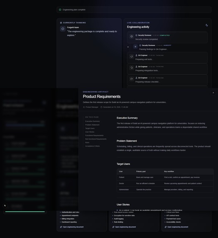Click the API contract tests list item
218x238 pixels.
(173, 216)
